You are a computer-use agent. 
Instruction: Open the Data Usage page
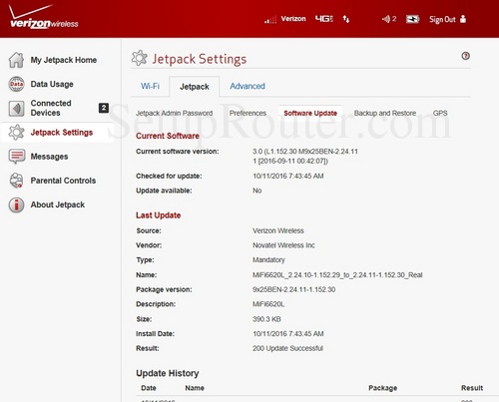[52, 84]
